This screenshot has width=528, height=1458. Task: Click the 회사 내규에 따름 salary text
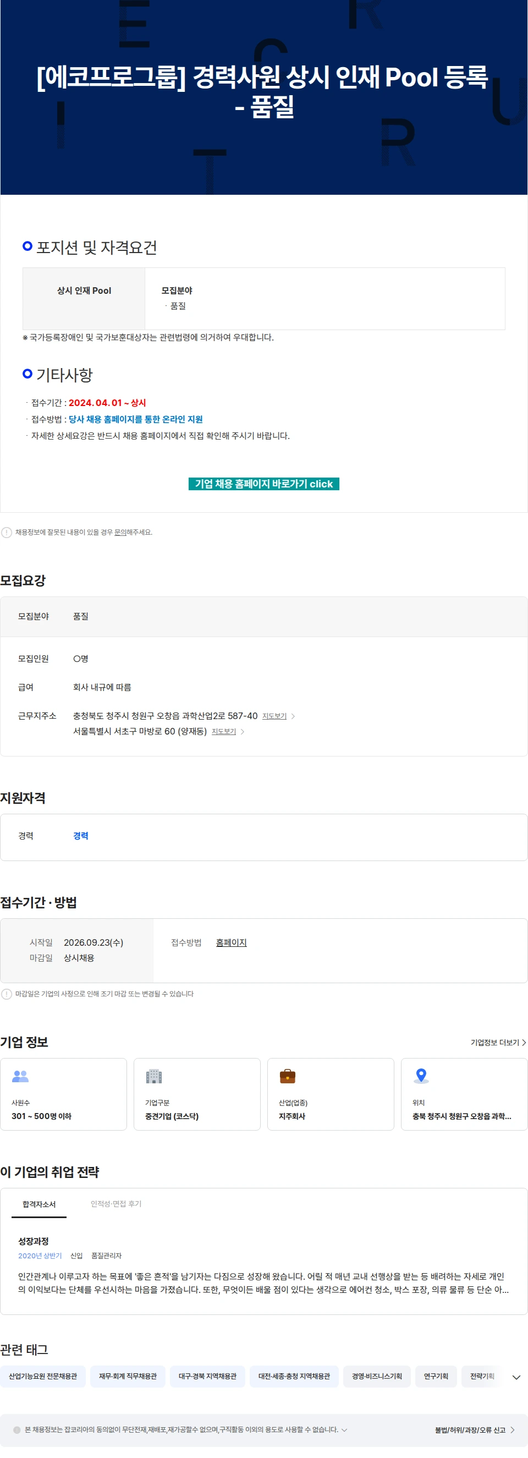click(x=102, y=687)
